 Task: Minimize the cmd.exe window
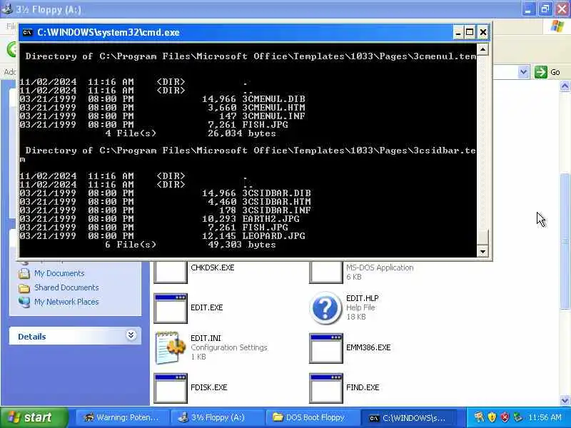[x=458, y=32]
